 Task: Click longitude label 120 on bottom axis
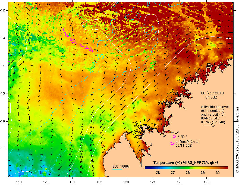[46, 182]
